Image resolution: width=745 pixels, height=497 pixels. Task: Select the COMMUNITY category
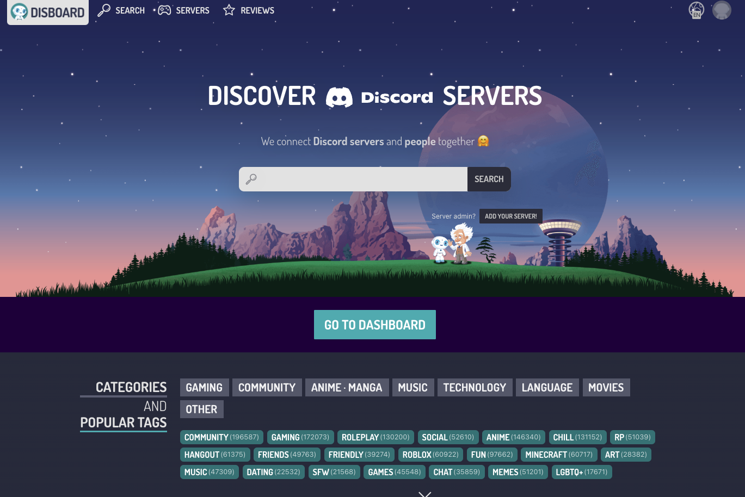pos(267,388)
